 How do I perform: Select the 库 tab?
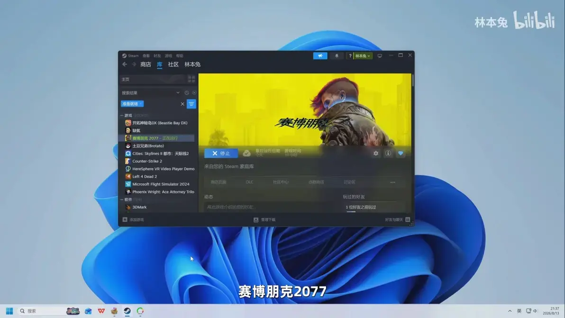point(159,64)
